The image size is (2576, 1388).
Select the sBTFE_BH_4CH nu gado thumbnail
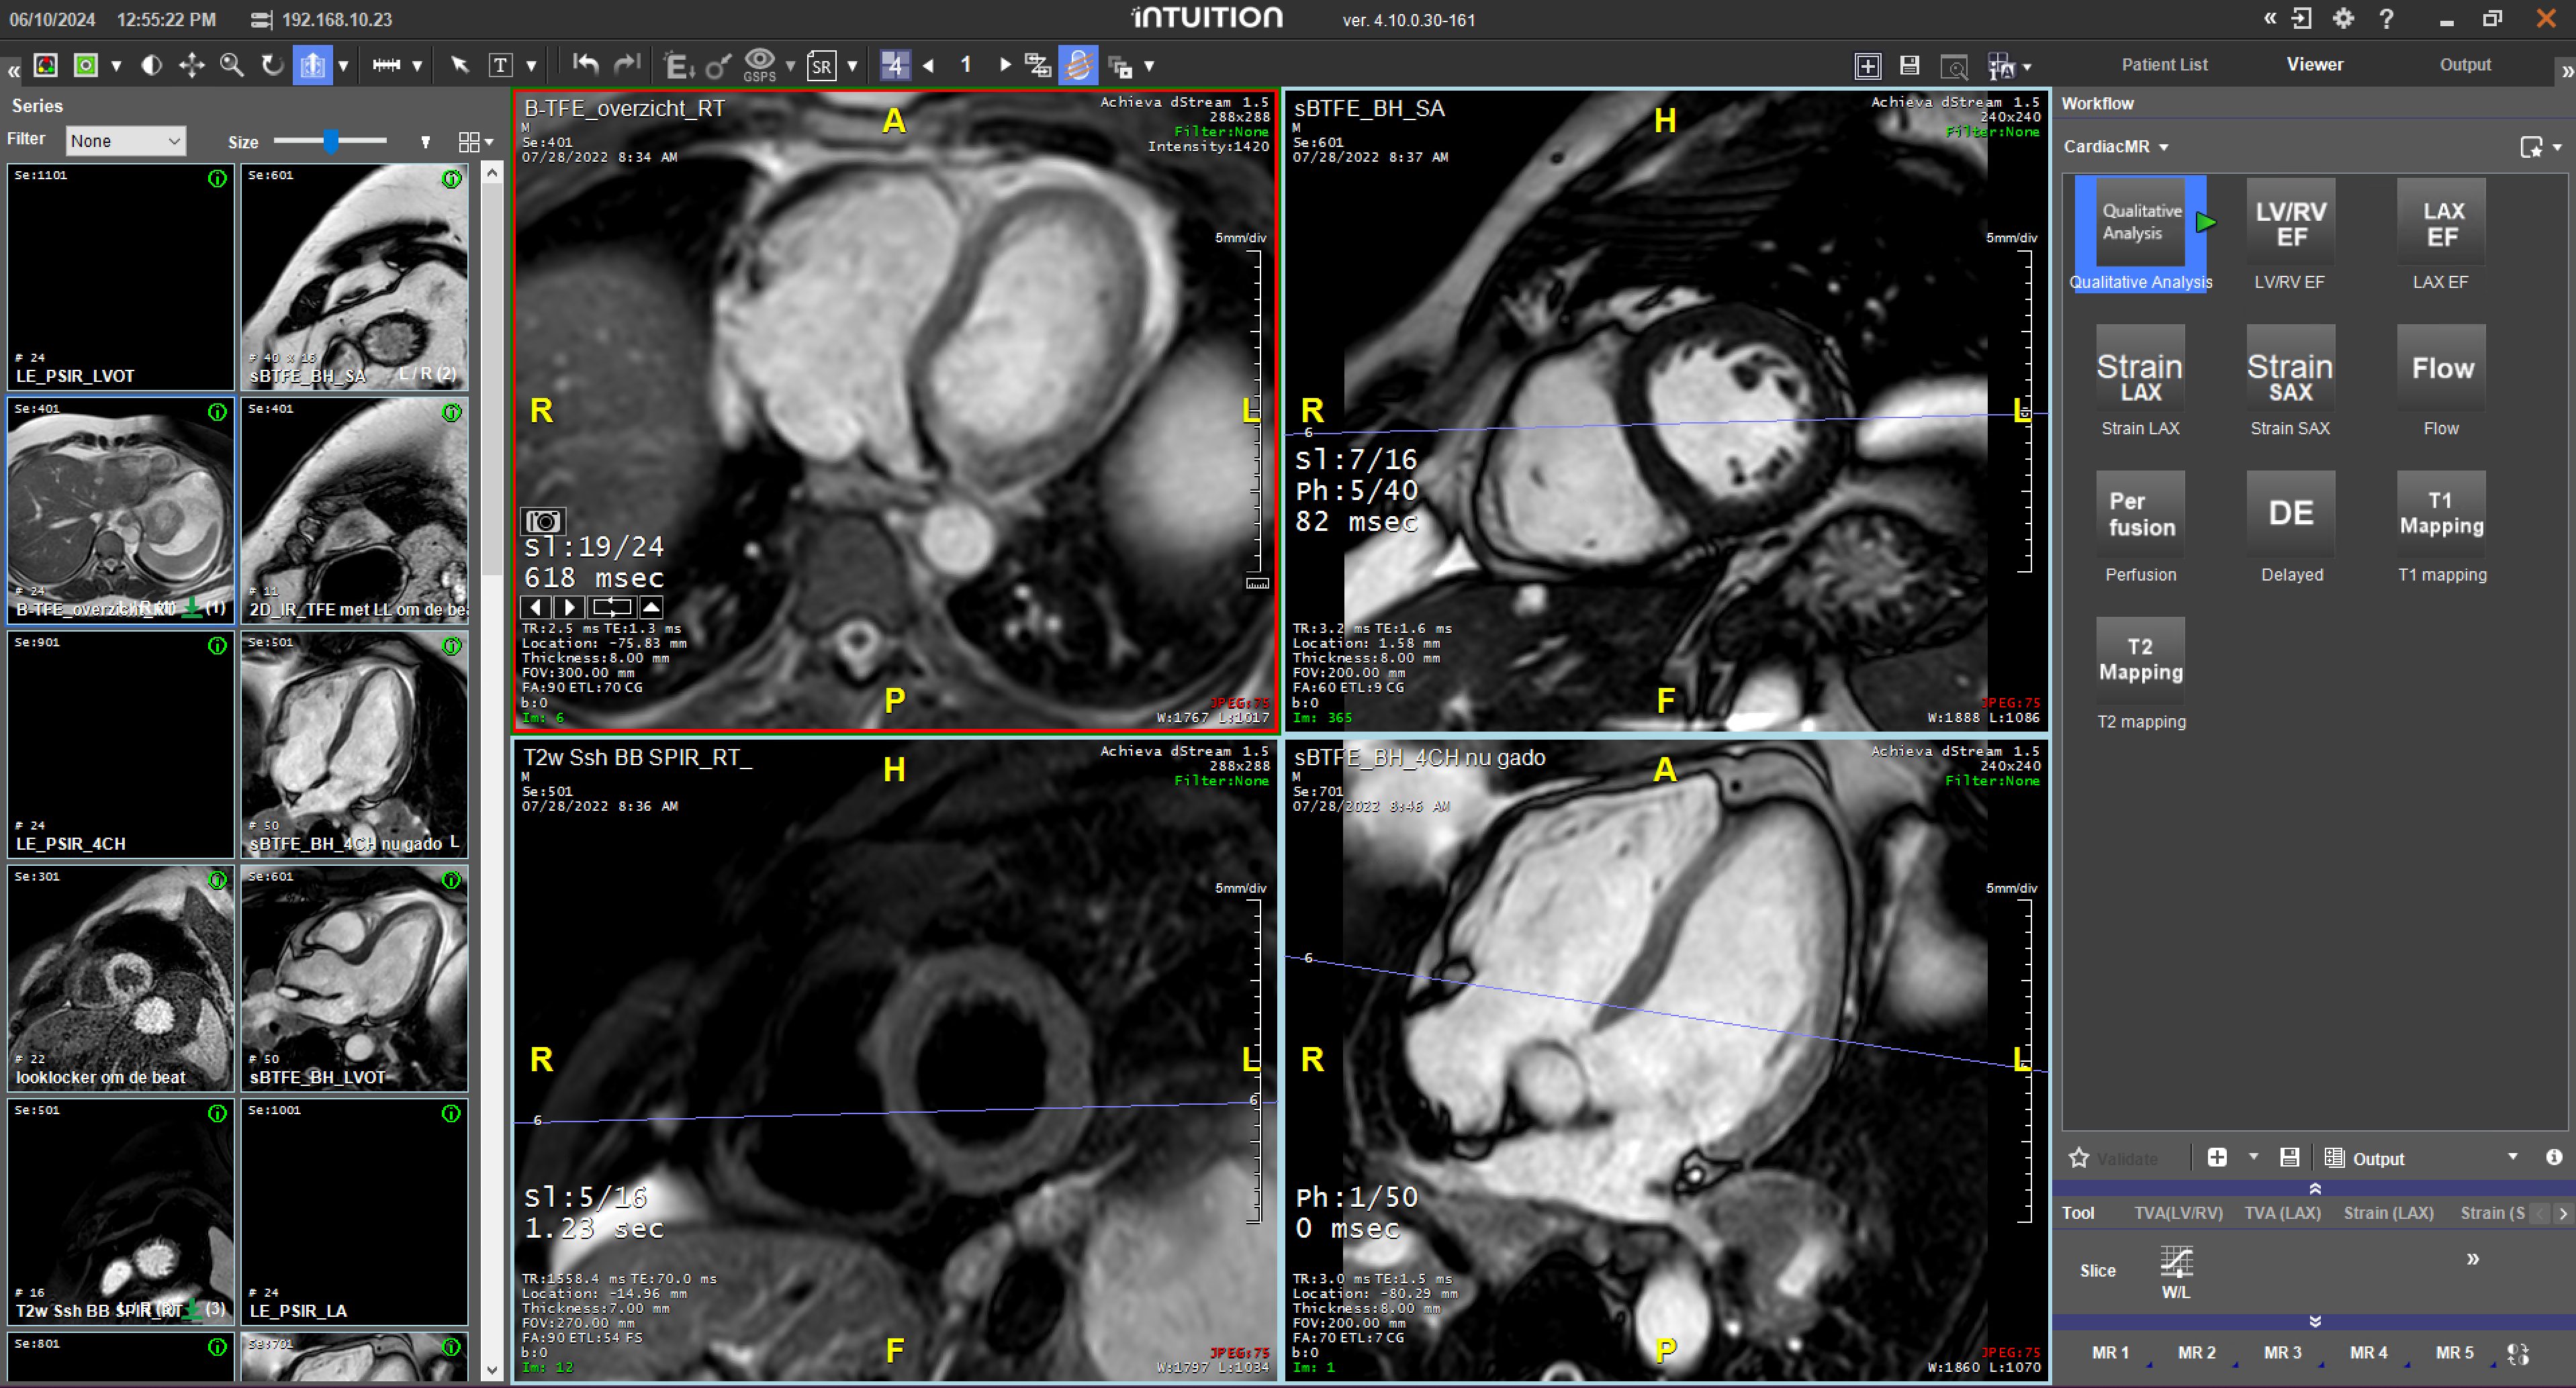354,744
